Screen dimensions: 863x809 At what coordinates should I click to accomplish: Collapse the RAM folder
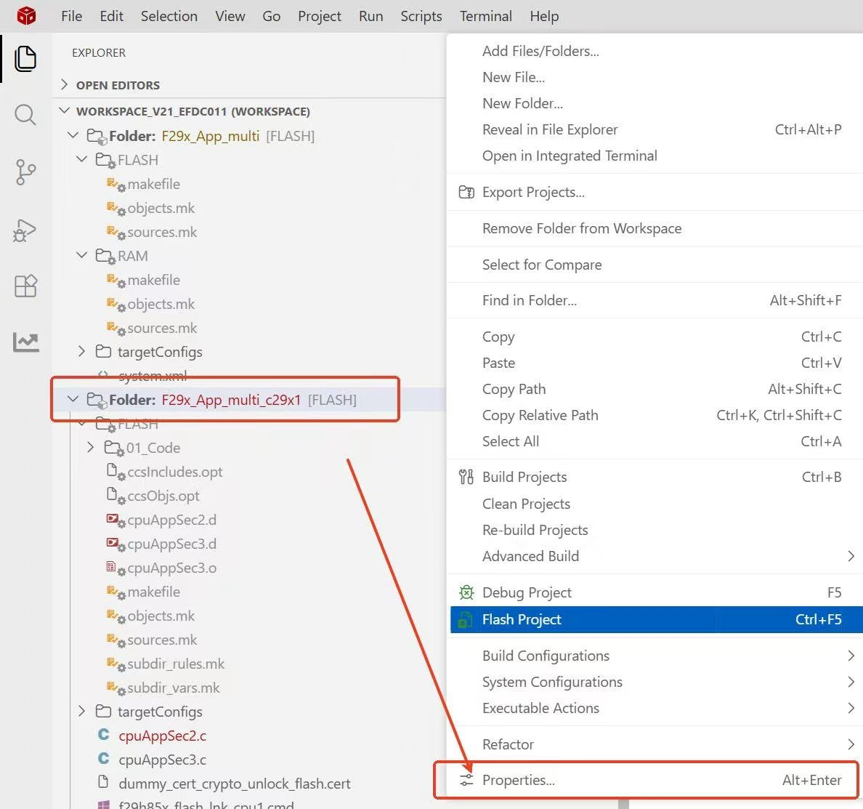coord(81,255)
